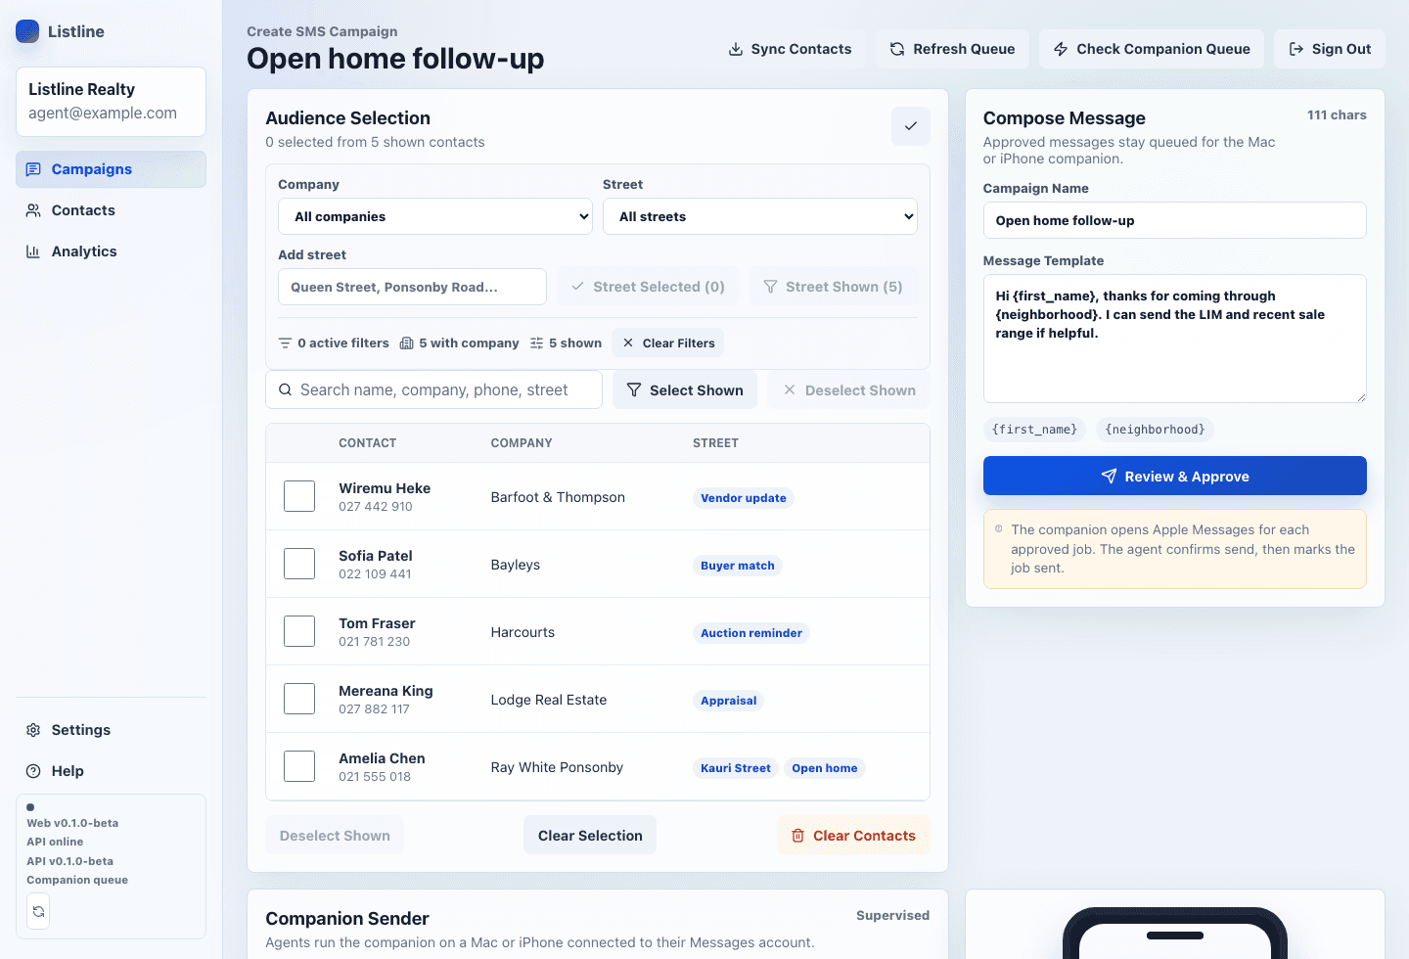This screenshot has height=959, width=1409.
Task: Click the circular arrows icon on Refresh Queue
Action: coord(897,49)
